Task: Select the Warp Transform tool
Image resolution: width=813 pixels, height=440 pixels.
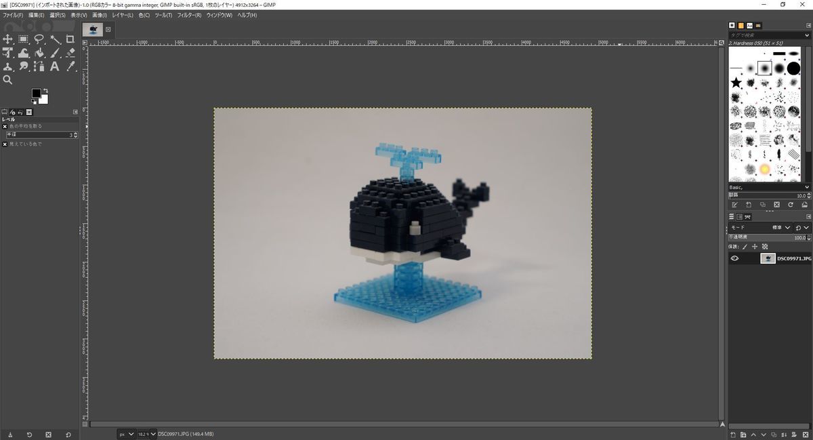Action: click(24, 53)
